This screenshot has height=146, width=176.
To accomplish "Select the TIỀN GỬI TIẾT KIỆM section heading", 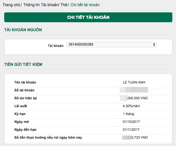I will [x=23, y=64].
